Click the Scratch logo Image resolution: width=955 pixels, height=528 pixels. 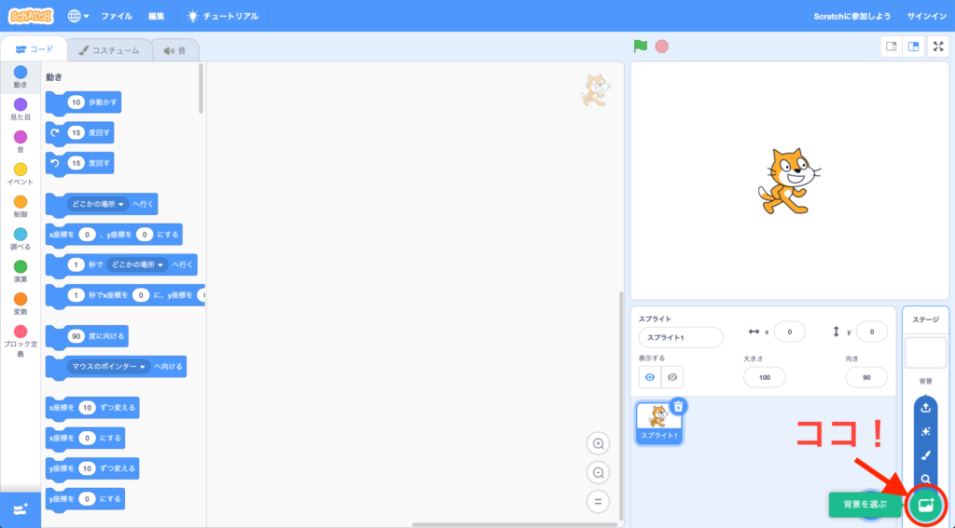[x=31, y=16]
